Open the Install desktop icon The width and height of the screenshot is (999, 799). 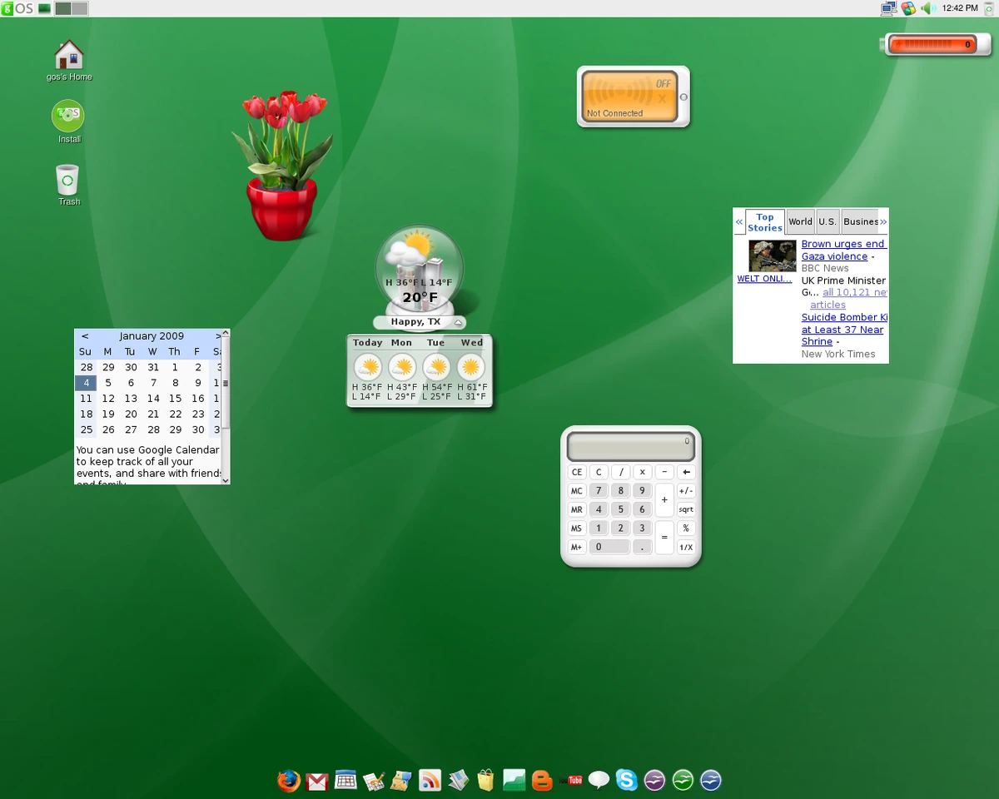point(68,117)
